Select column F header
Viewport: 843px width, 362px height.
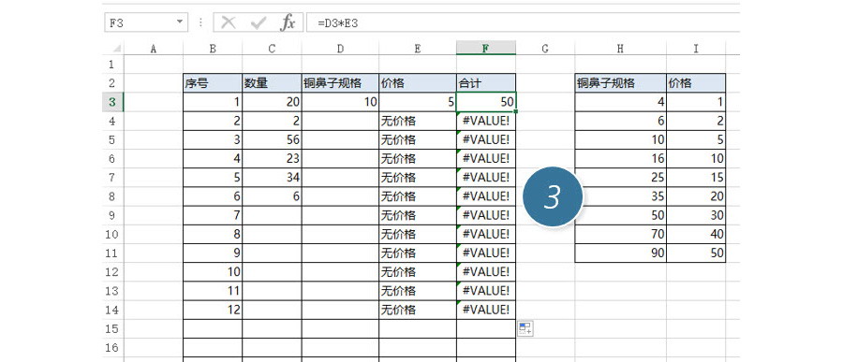(486, 49)
